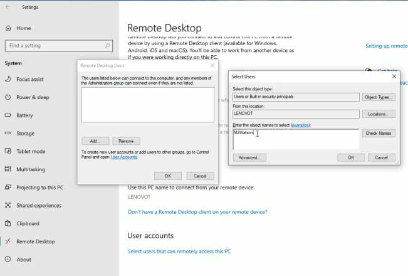Select Storage in the sidebar

pos(25,134)
